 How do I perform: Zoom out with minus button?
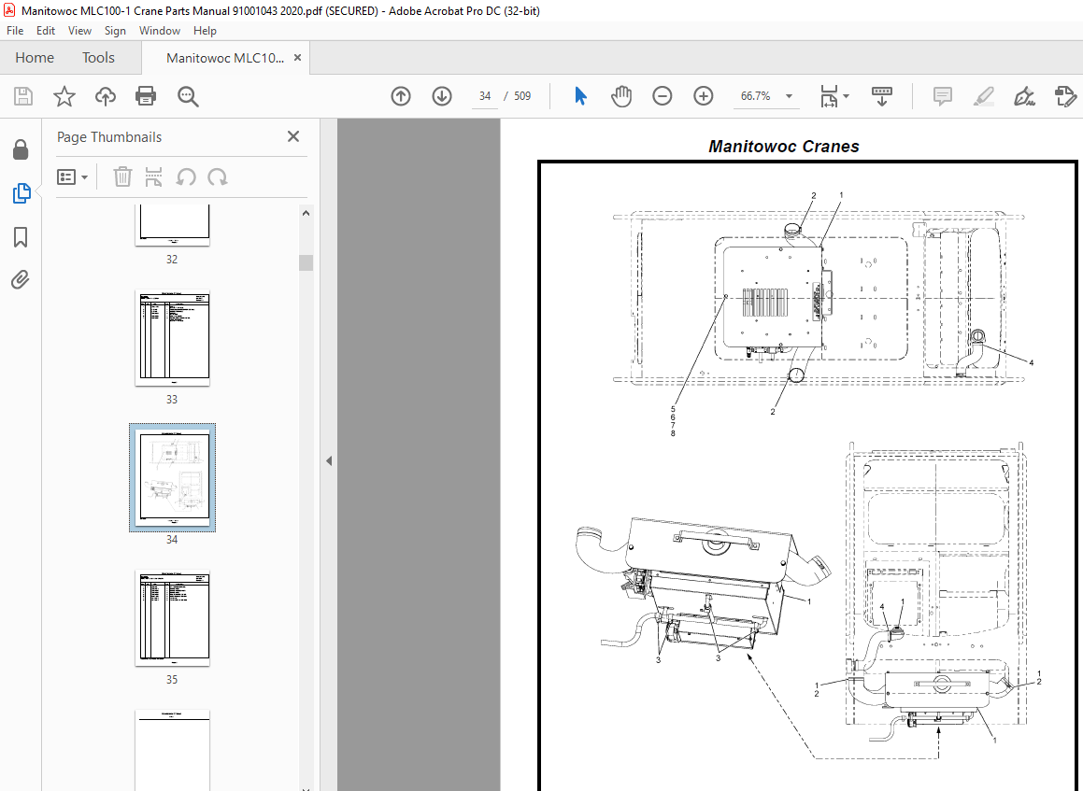662,96
